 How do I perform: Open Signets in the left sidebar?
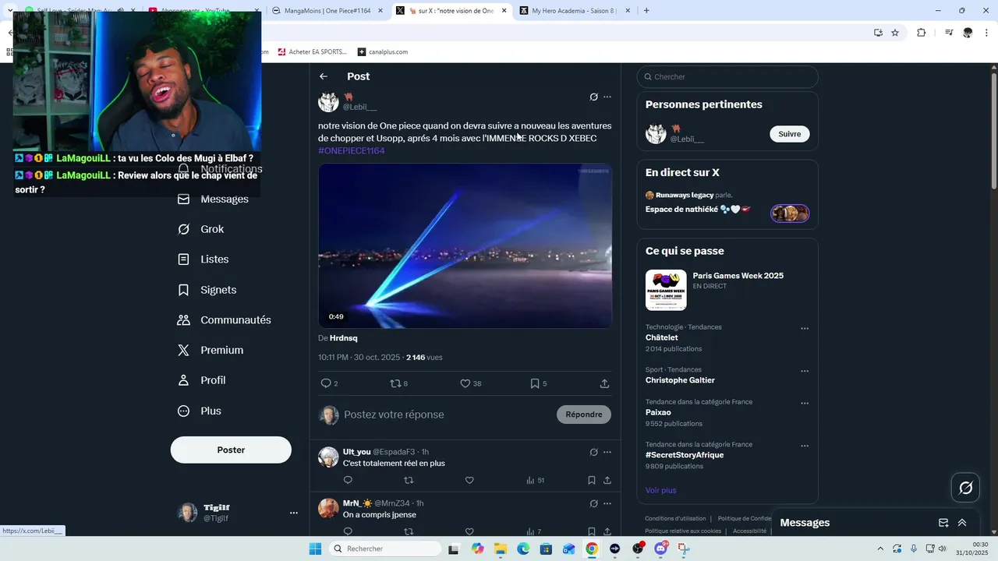(207, 290)
